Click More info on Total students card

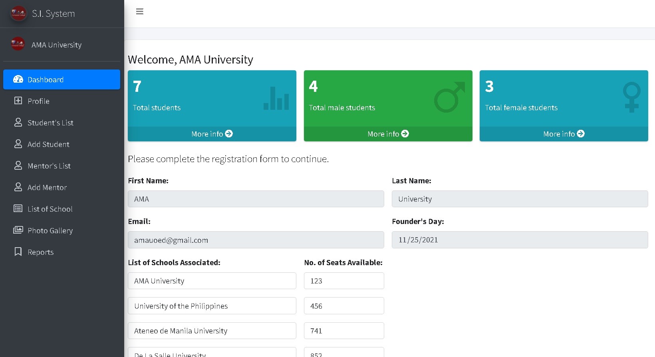pyautogui.click(x=212, y=134)
